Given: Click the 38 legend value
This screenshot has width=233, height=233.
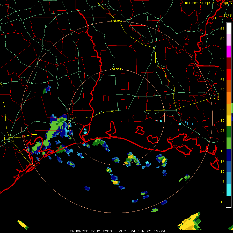Looking at the screenshot, I should point(222,100).
